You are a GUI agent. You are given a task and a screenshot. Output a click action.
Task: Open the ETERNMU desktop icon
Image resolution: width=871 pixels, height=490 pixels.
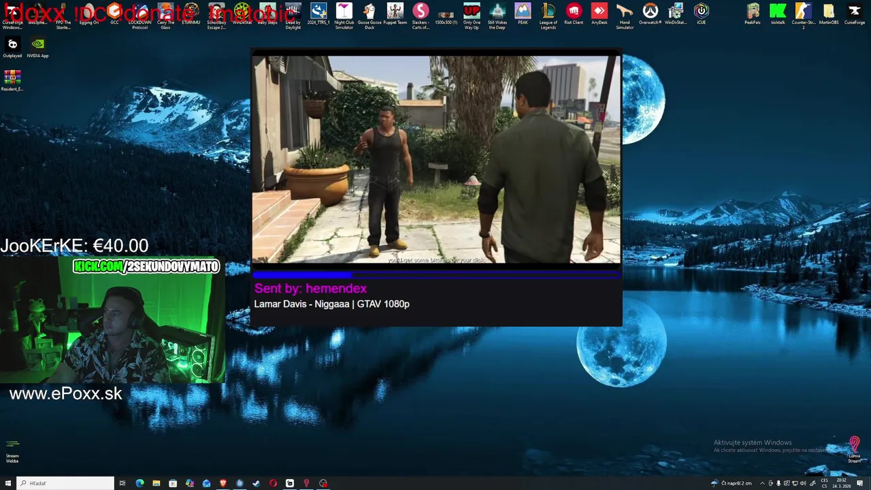pyautogui.click(x=191, y=14)
